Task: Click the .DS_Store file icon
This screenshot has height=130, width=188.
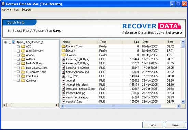Action: point(64,76)
